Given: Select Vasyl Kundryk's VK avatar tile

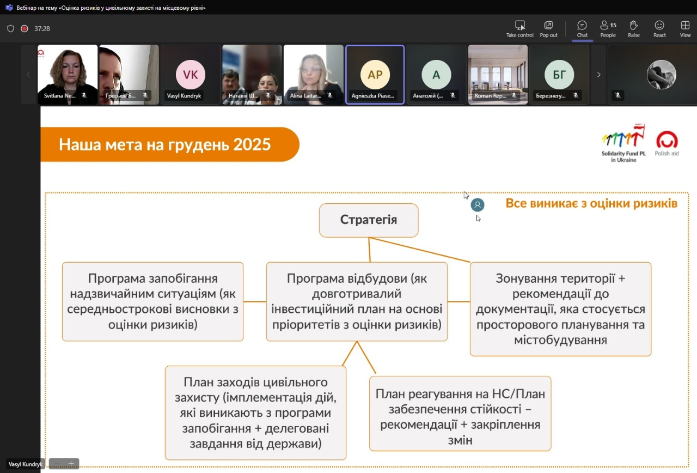Looking at the screenshot, I should pos(190,74).
